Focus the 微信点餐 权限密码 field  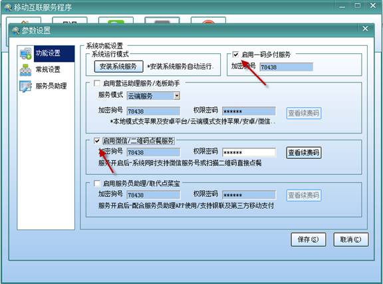(x=249, y=152)
